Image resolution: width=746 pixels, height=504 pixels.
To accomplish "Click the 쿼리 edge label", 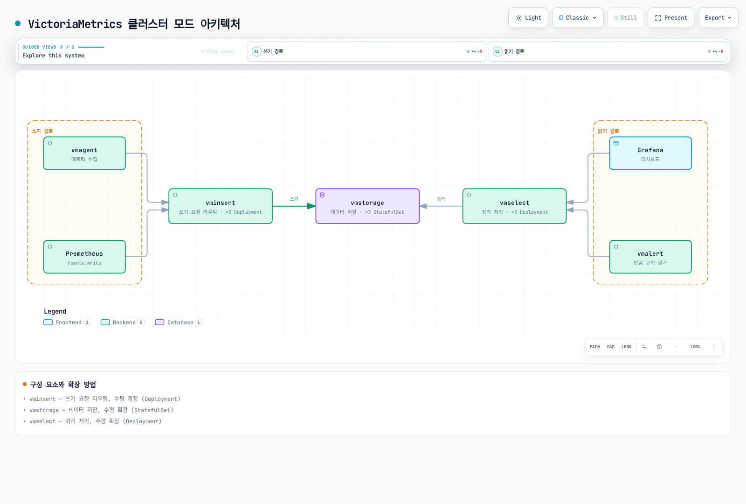I will [x=441, y=199].
